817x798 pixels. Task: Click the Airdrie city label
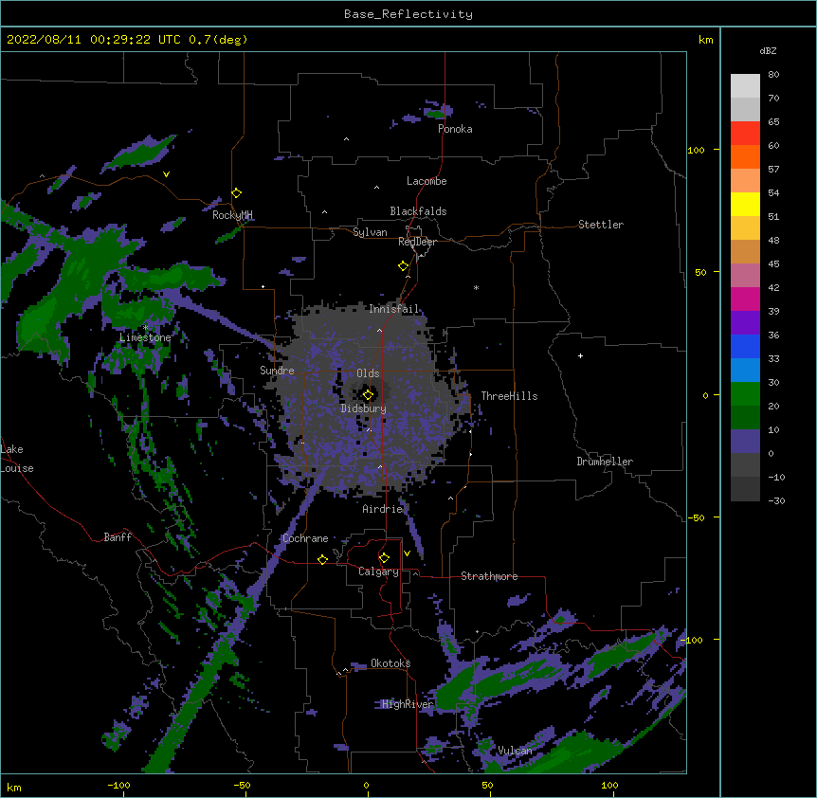pos(383,509)
